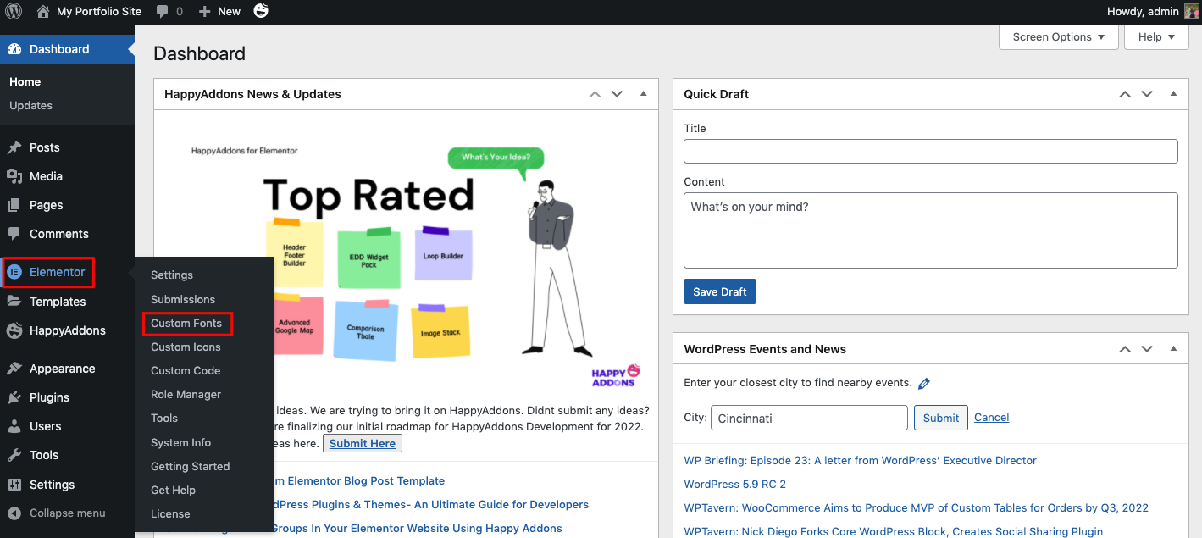Viewport: 1202px width, 538px height.
Task: Click the pencil icon to edit city
Action: [x=924, y=383]
